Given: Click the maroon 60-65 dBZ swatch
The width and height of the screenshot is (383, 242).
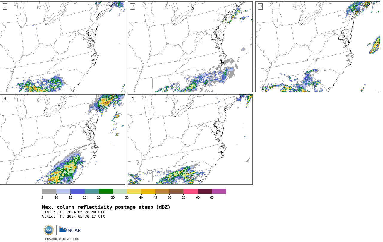Looking at the screenshot, I should click(205, 191).
